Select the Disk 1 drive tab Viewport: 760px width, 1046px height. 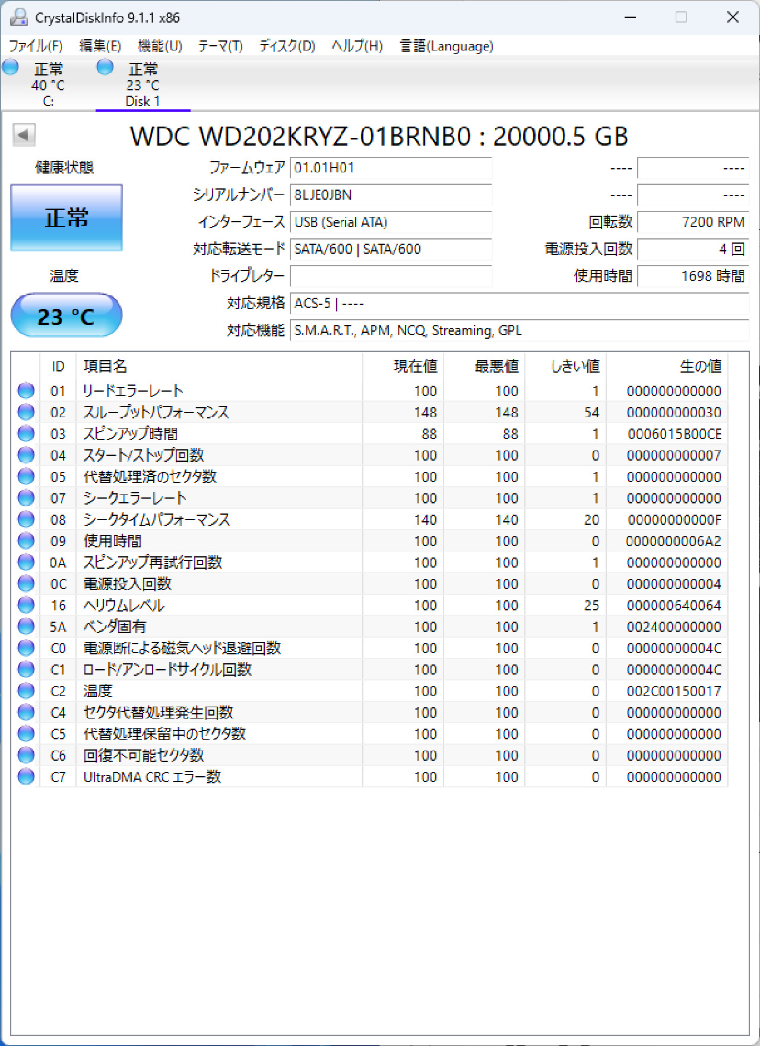(143, 84)
